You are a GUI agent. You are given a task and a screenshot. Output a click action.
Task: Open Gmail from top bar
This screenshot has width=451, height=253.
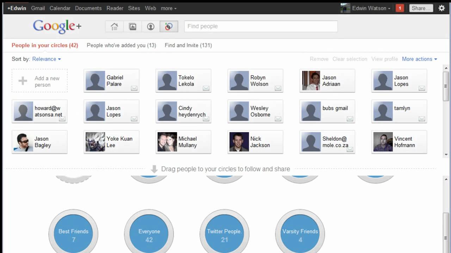click(x=38, y=8)
